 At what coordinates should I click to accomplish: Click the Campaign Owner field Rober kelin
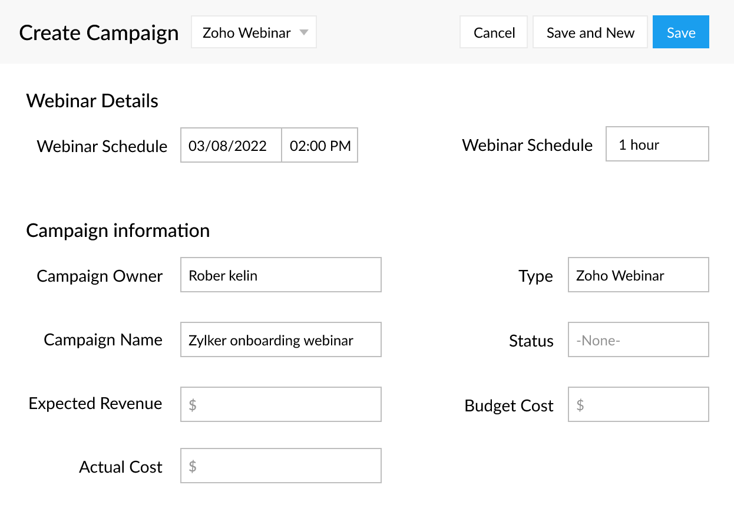[x=280, y=275]
